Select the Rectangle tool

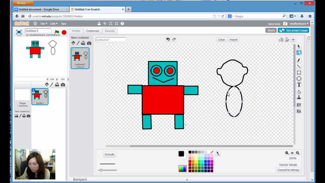(x=299, y=72)
